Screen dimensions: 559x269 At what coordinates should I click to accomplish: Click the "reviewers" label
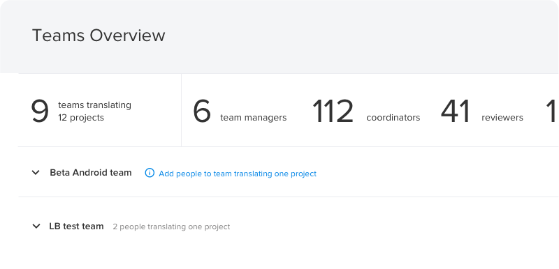pyautogui.click(x=502, y=118)
